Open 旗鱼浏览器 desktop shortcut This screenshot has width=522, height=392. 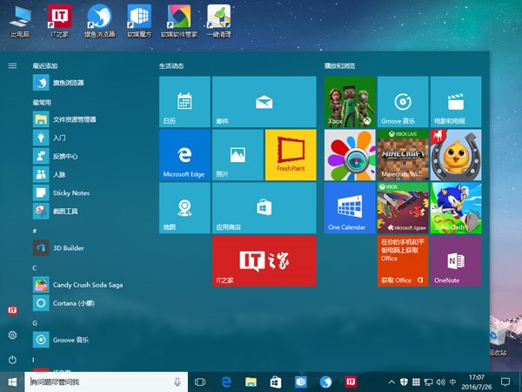click(x=99, y=21)
